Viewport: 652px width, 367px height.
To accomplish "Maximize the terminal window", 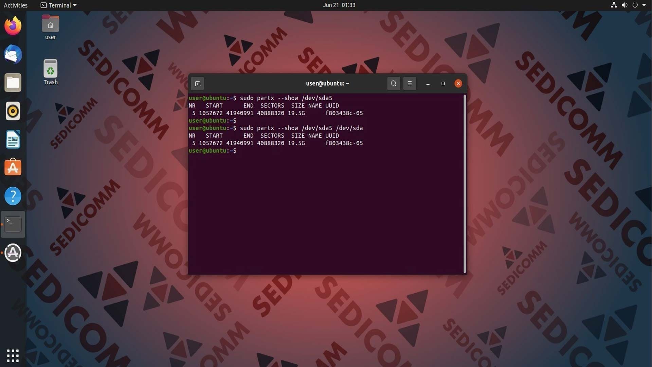I will [443, 84].
